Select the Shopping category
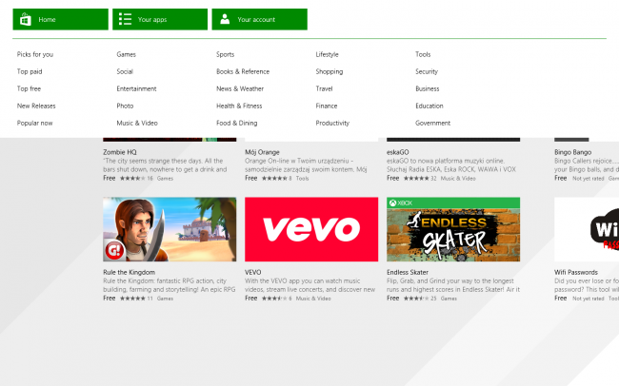 click(x=329, y=71)
